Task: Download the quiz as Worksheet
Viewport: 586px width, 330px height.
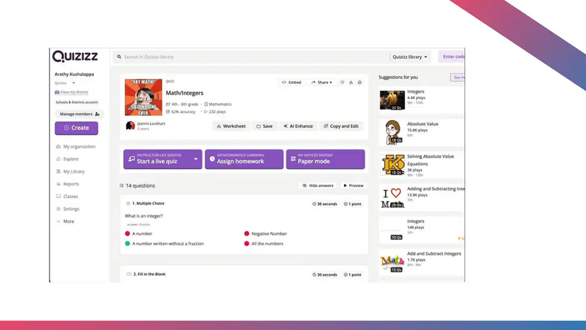Action: click(x=231, y=126)
